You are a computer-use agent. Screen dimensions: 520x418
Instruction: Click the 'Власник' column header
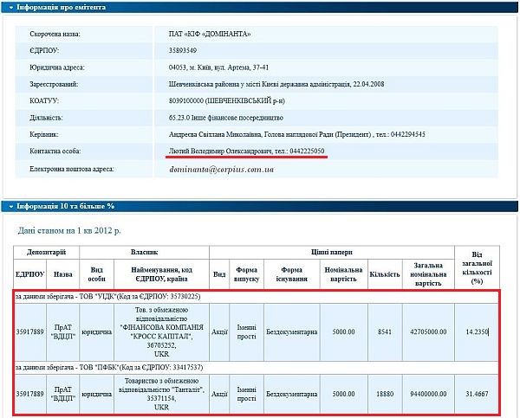144,251
